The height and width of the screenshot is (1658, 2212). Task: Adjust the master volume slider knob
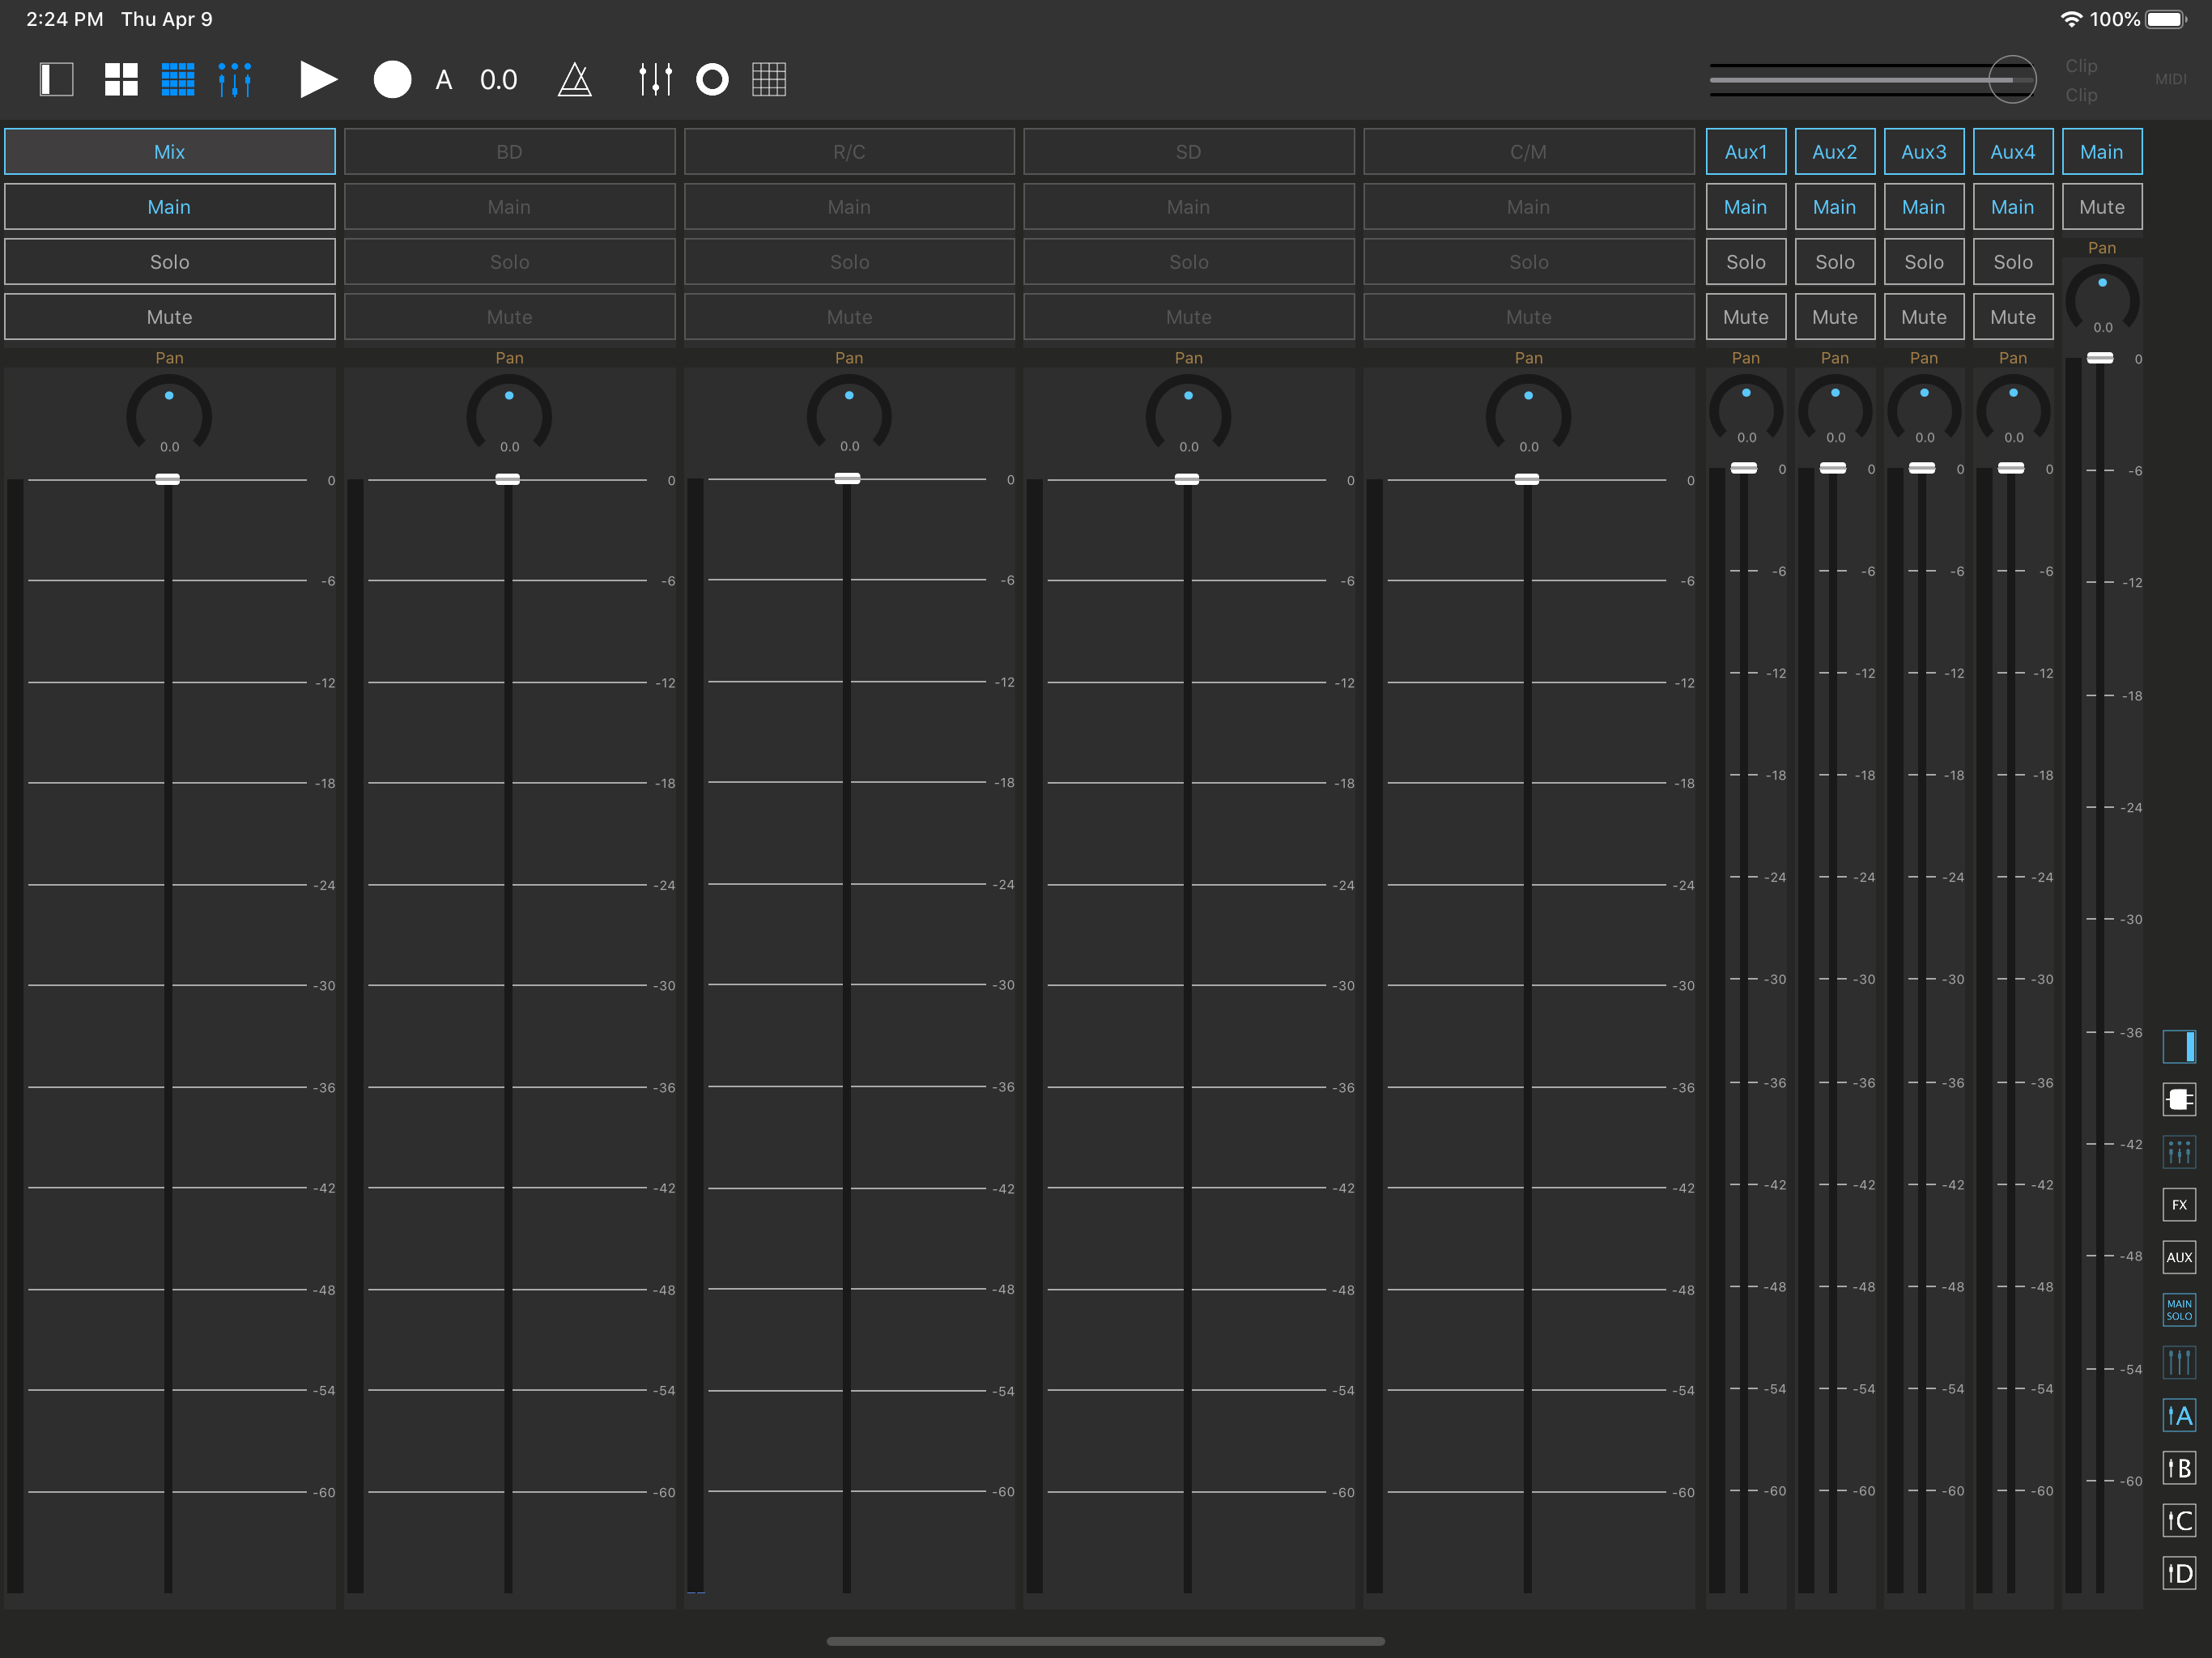[x=2012, y=79]
